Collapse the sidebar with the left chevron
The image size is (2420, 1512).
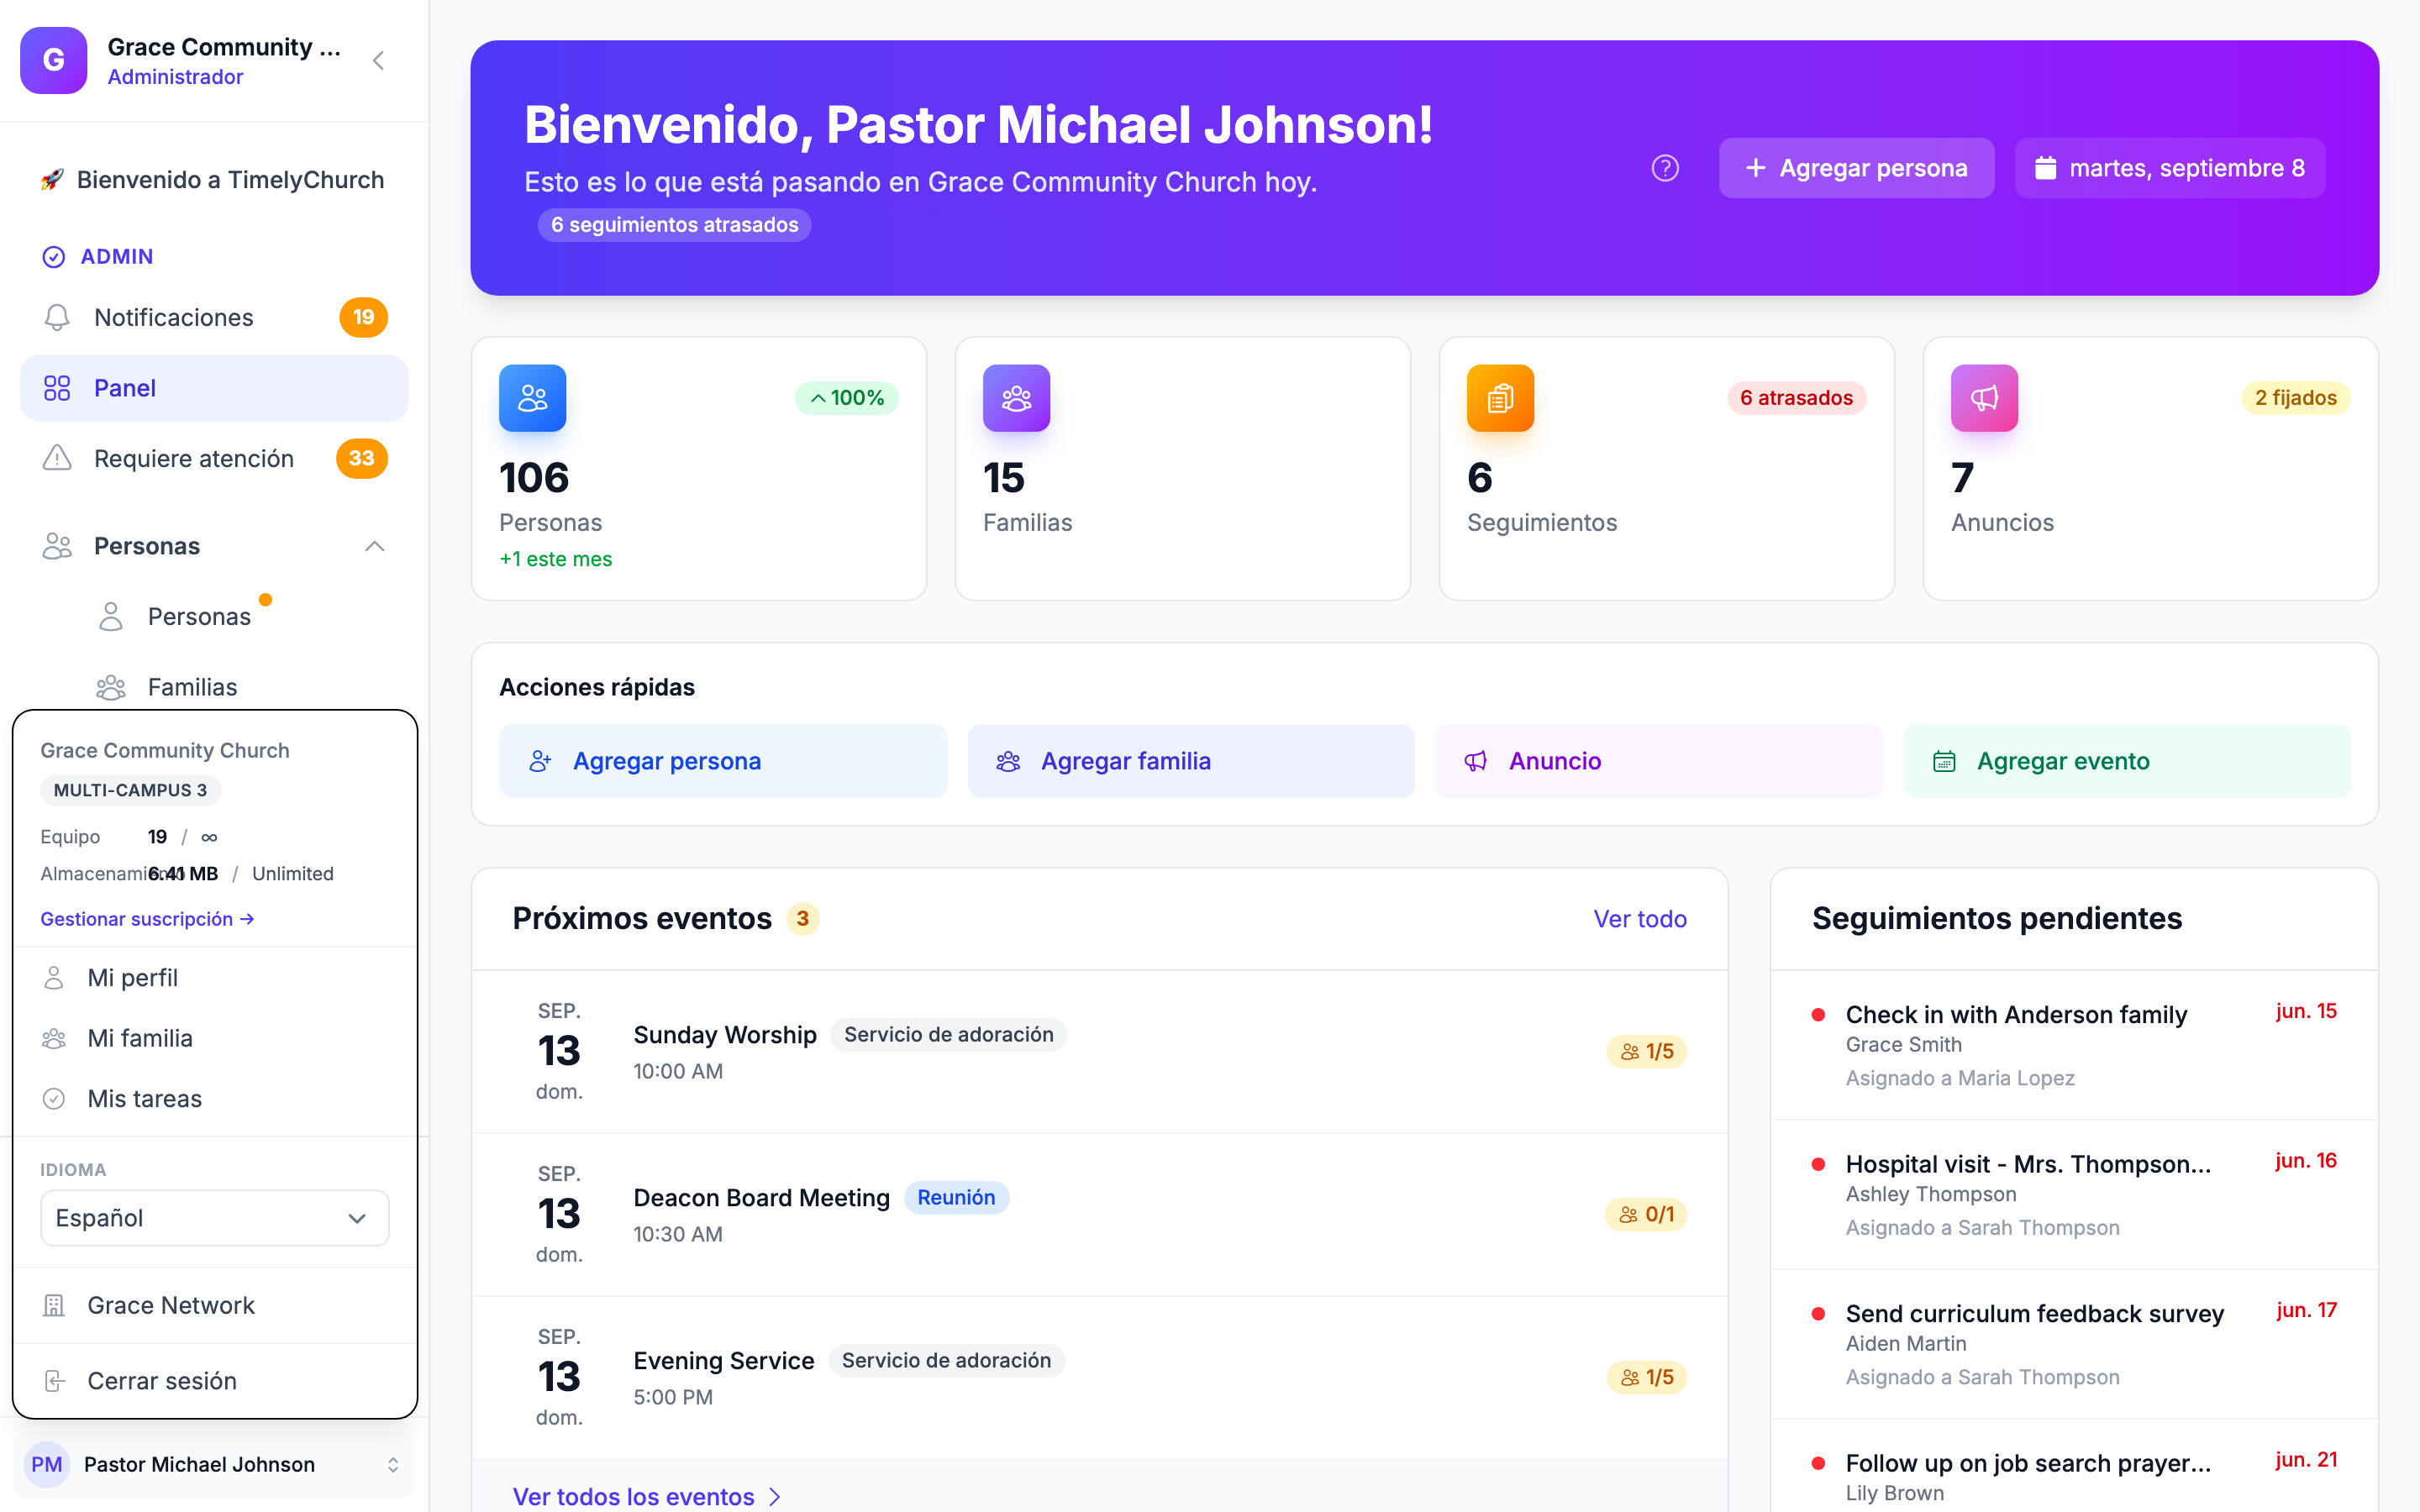(378, 61)
